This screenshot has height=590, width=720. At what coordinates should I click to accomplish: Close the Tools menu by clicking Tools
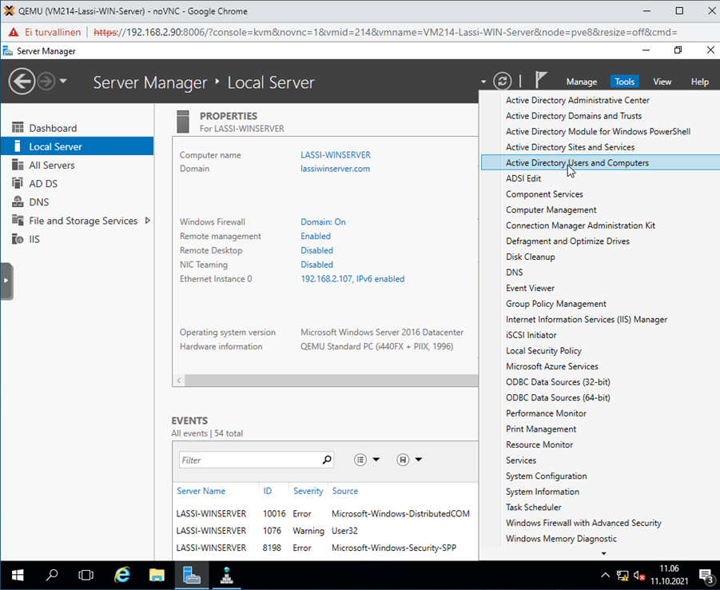pos(624,82)
